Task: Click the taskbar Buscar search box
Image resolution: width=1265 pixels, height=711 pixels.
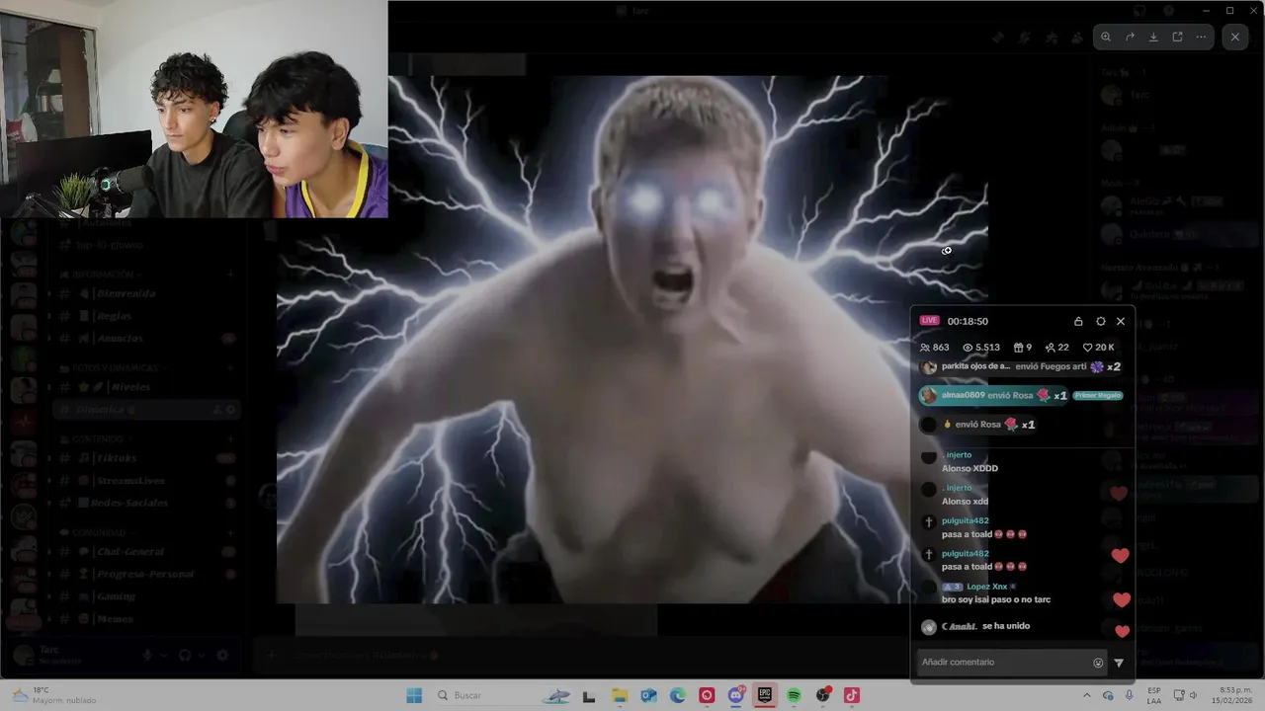Action: pyautogui.click(x=504, y=695)
